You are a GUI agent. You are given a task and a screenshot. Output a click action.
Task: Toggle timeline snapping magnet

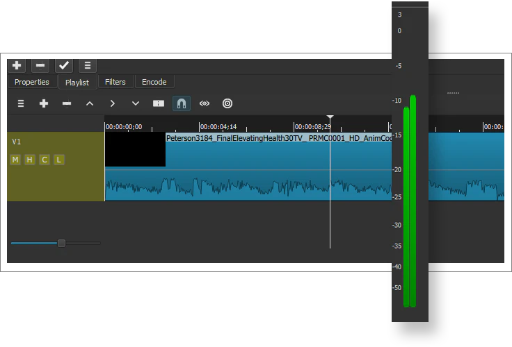pyautogui.click(x=182, y=103)
